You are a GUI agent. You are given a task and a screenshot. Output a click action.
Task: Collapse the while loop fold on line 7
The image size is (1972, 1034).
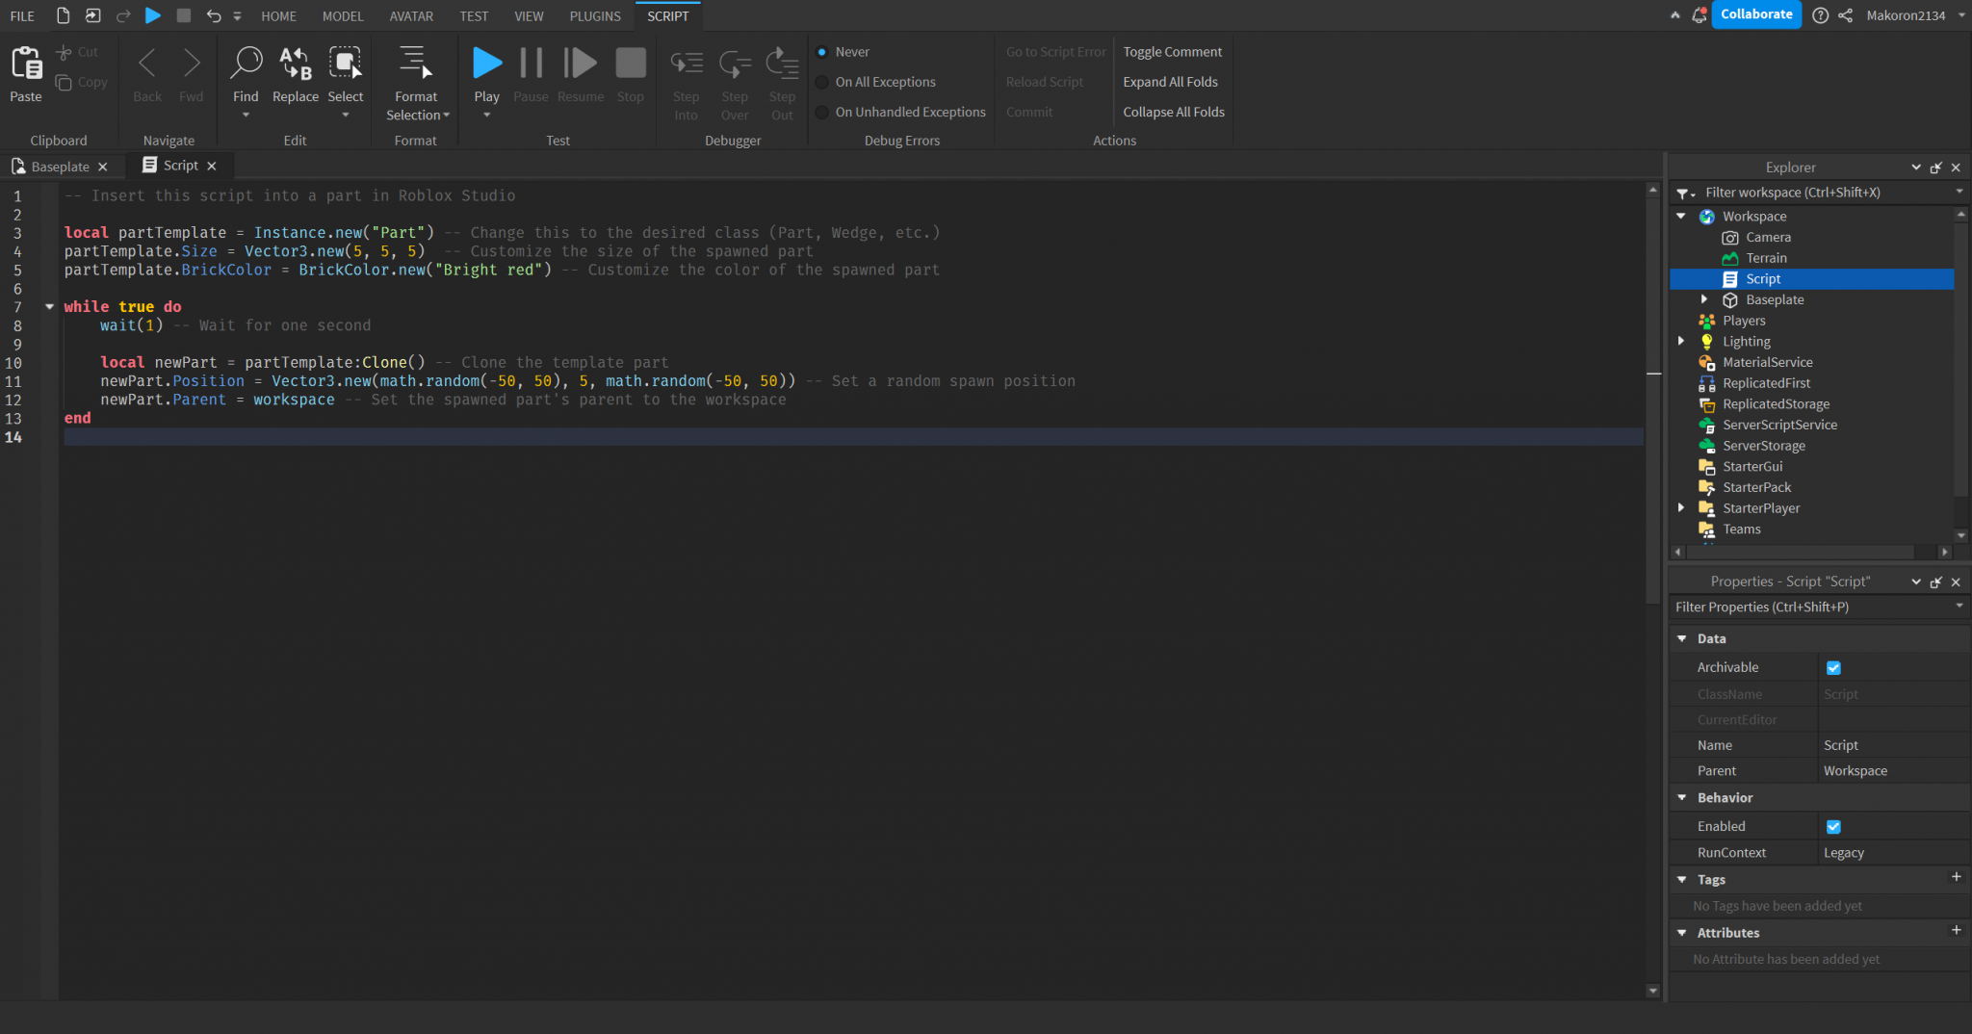point(49,306)
